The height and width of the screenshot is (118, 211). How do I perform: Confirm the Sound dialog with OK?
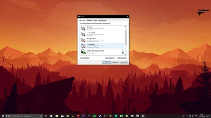point(106,63)
